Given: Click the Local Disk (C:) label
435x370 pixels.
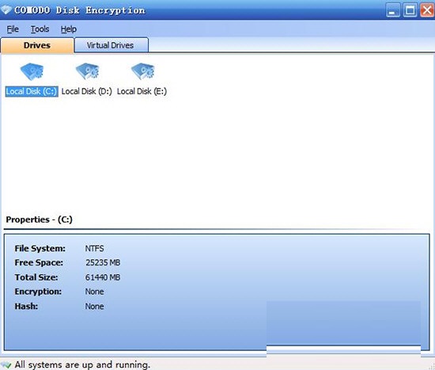Looking at the screenshot, I should 32,91.
